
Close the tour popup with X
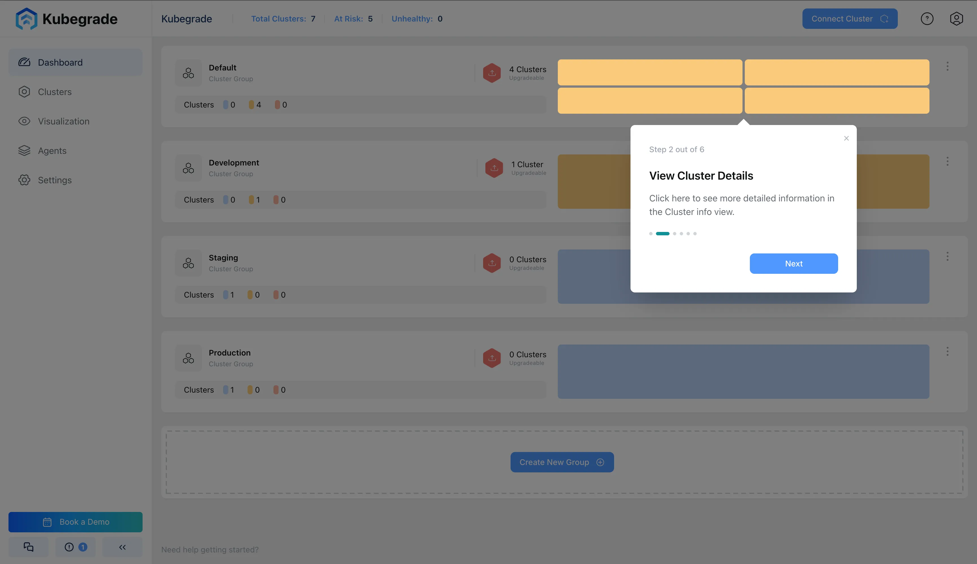(846, 138)
